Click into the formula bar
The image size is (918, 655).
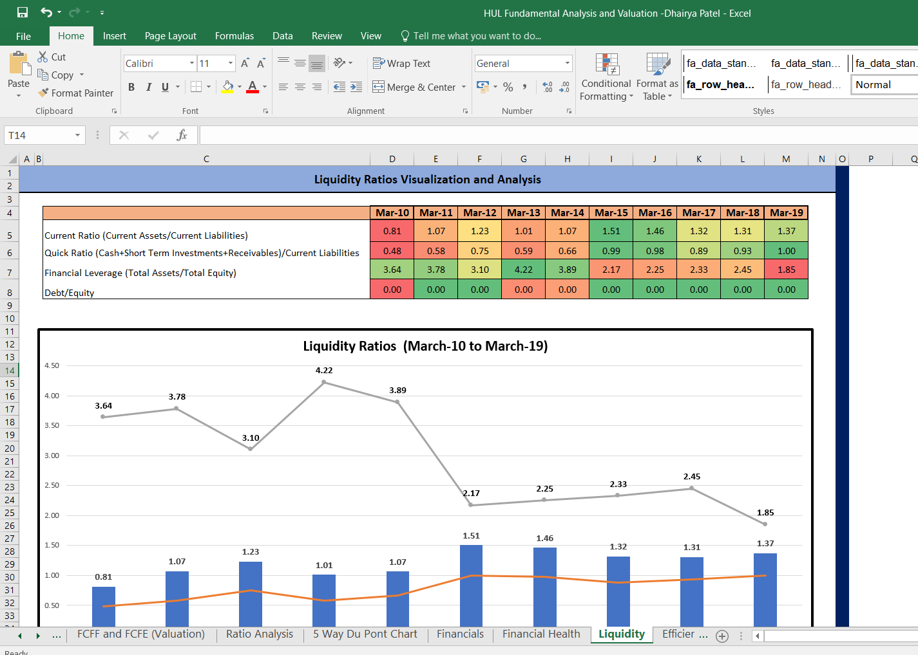tap(559, 135)
